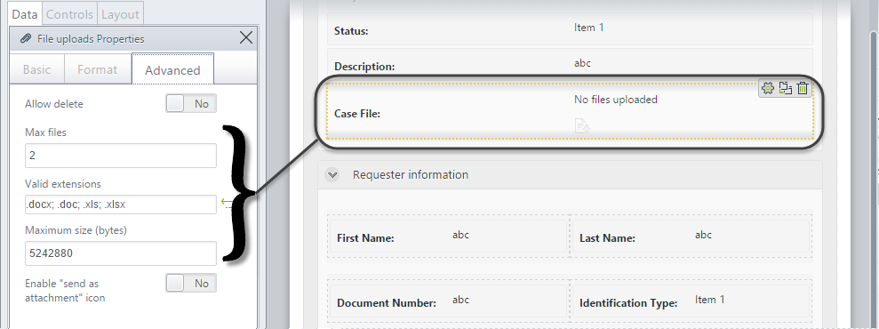879x329 pixels.
Task: Click the Case File label
Action: (x=357, y=114)
